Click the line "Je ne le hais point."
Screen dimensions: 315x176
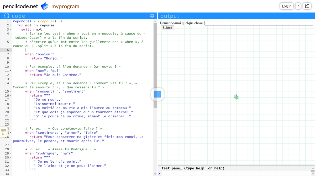pyautogui.click(x=57, y=162)
